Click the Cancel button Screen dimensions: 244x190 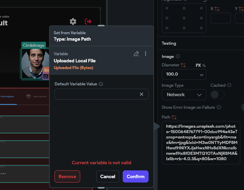[x=108, y=176]
